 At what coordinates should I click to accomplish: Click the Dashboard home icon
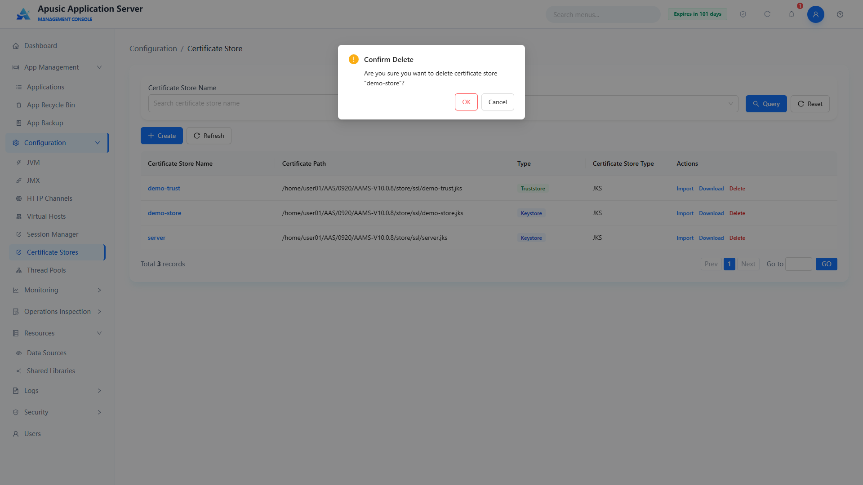pos(16,46)
